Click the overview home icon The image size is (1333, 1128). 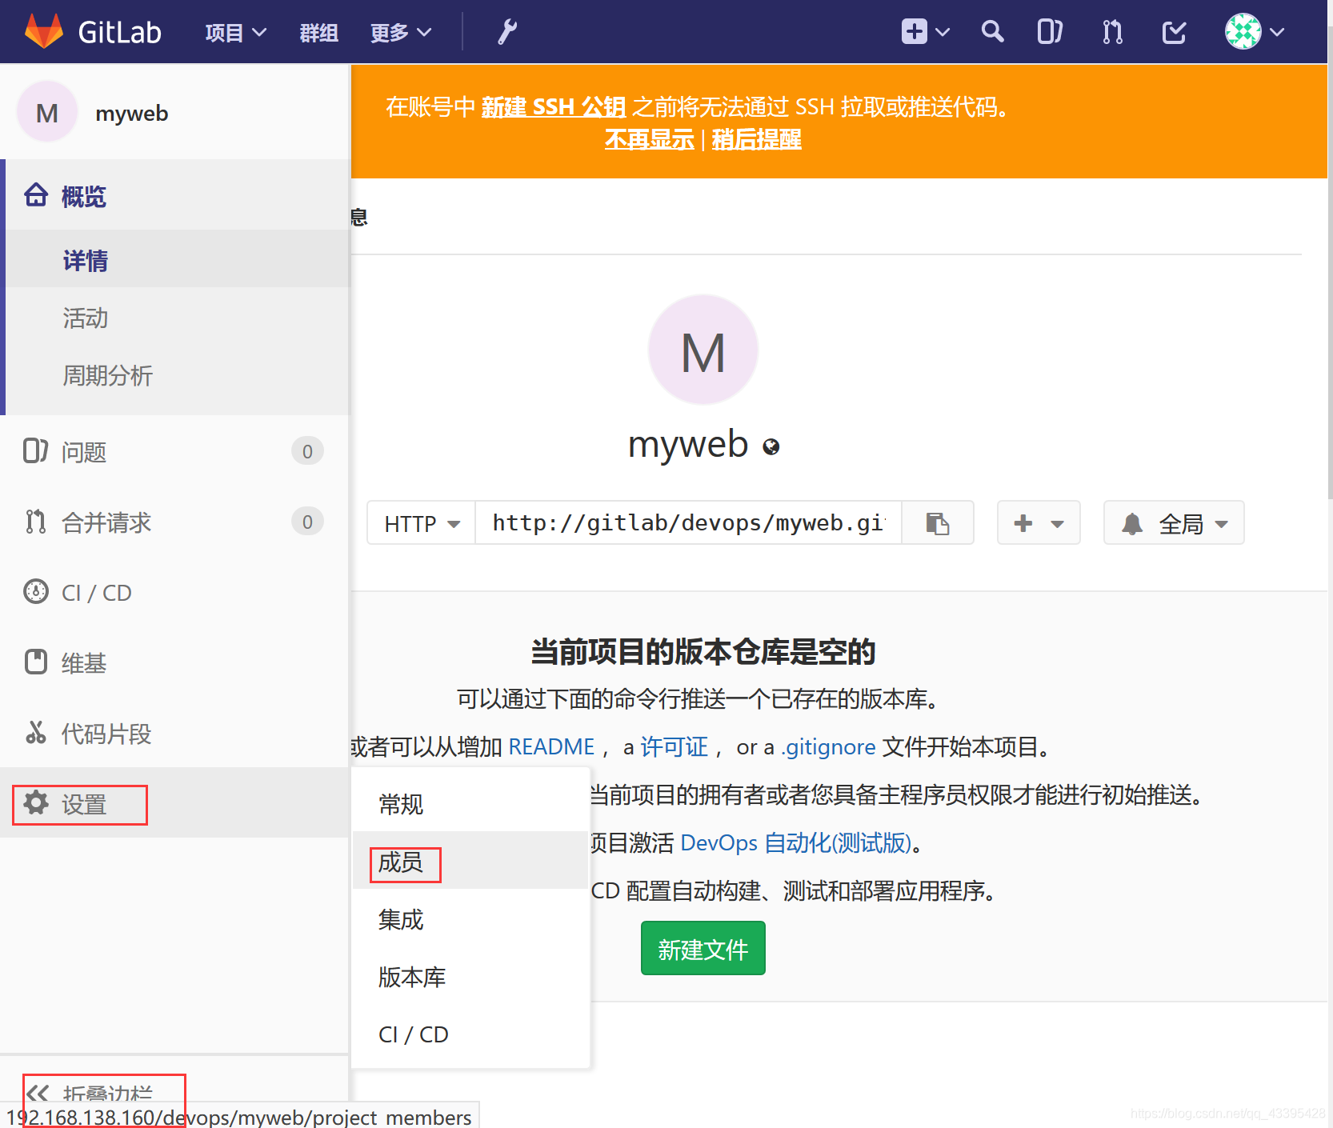pyautogui.click(x=36, y=195)
